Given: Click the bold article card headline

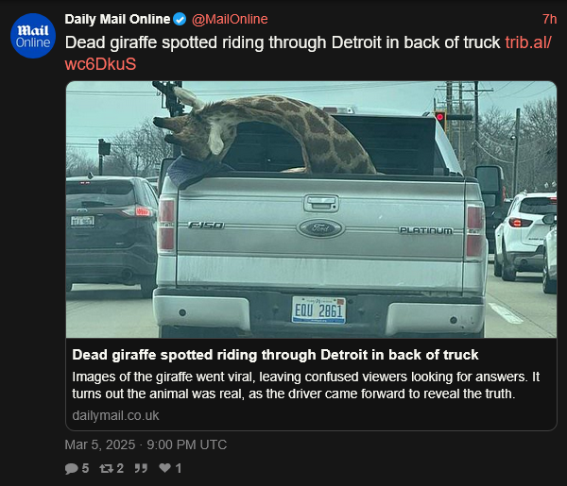Looking at the screenshot, I should (276, 355).
